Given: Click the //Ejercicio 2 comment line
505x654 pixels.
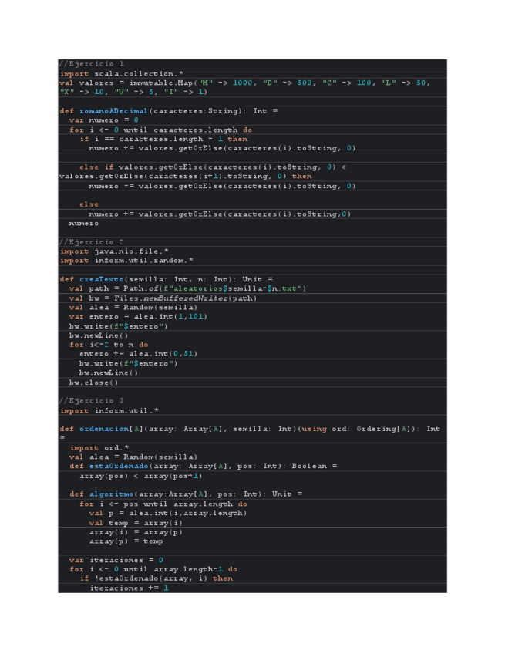Looking at the screenshot, I should (92, 242).
